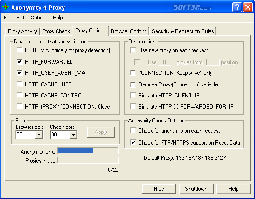Click the Hide button
This screenshot has width=255, height=199.
tap(159, 189)
